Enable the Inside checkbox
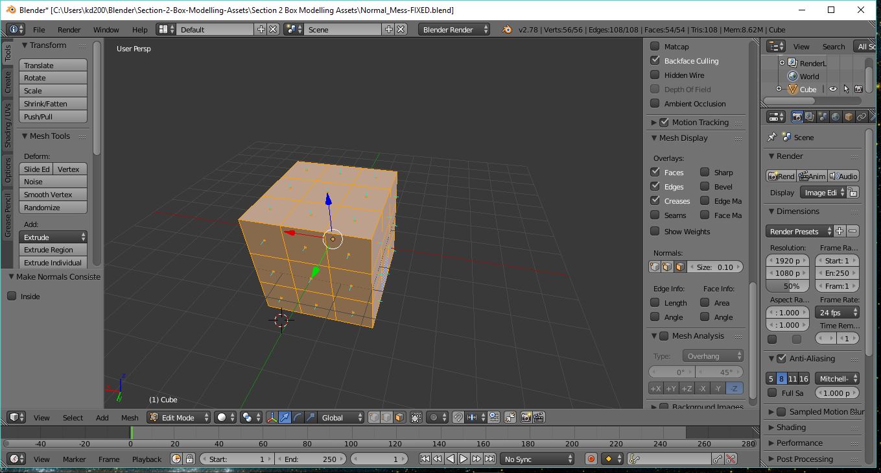 click(12, 296)
